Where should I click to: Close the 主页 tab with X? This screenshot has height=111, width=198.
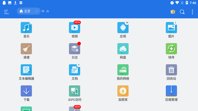coord(36,11)
